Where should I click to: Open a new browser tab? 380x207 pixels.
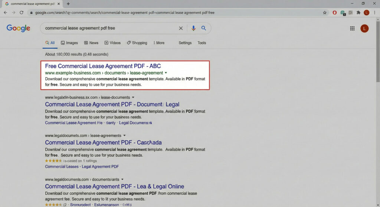point(68,4)
